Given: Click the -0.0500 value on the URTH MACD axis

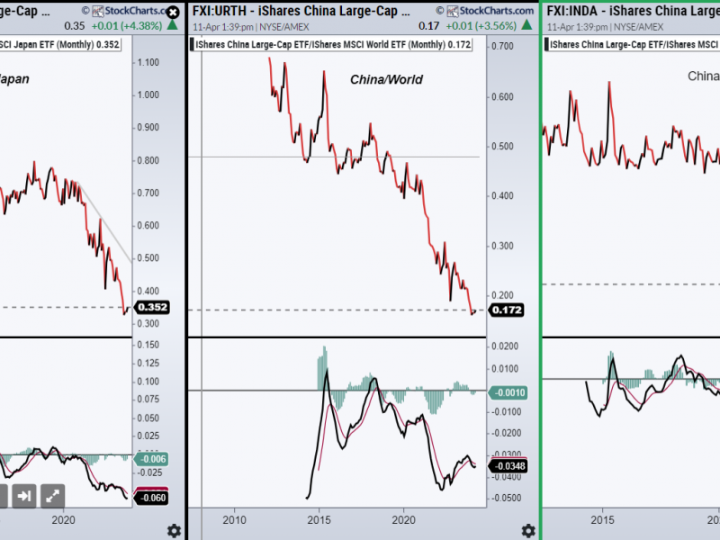Looking at the screenshot, I should [505, 499].
